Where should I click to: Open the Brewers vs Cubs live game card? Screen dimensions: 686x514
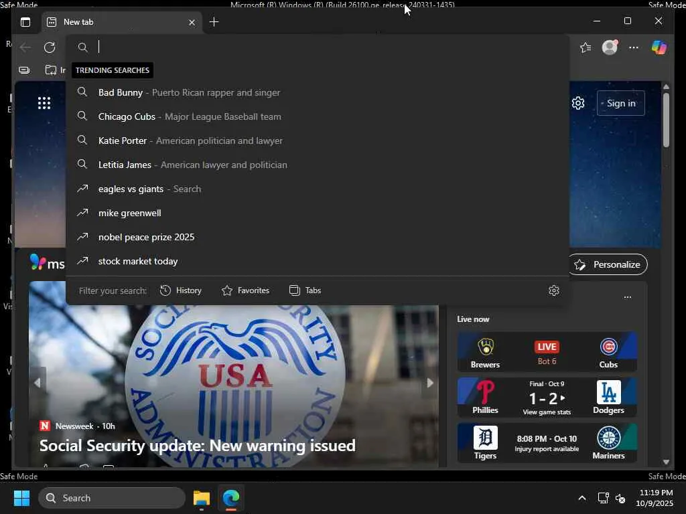click(x=547, y=352)
